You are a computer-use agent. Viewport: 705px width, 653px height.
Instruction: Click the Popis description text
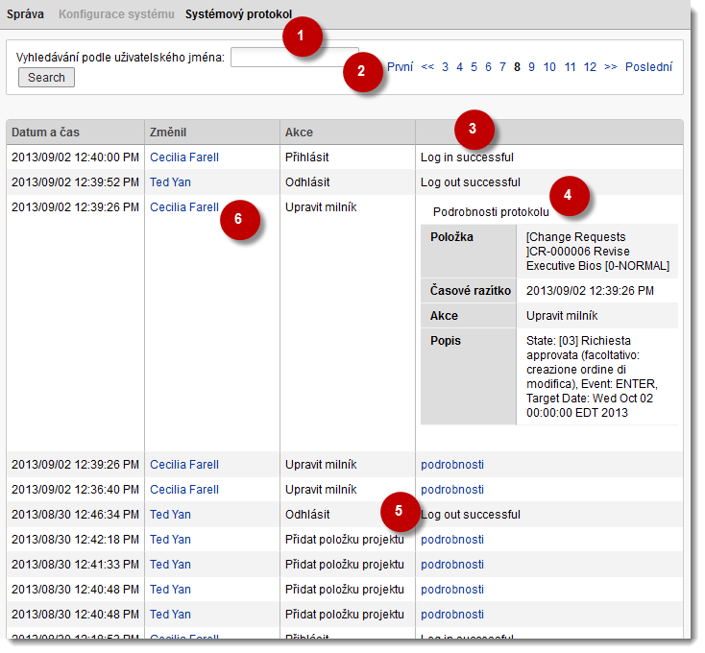coord(592,376)
